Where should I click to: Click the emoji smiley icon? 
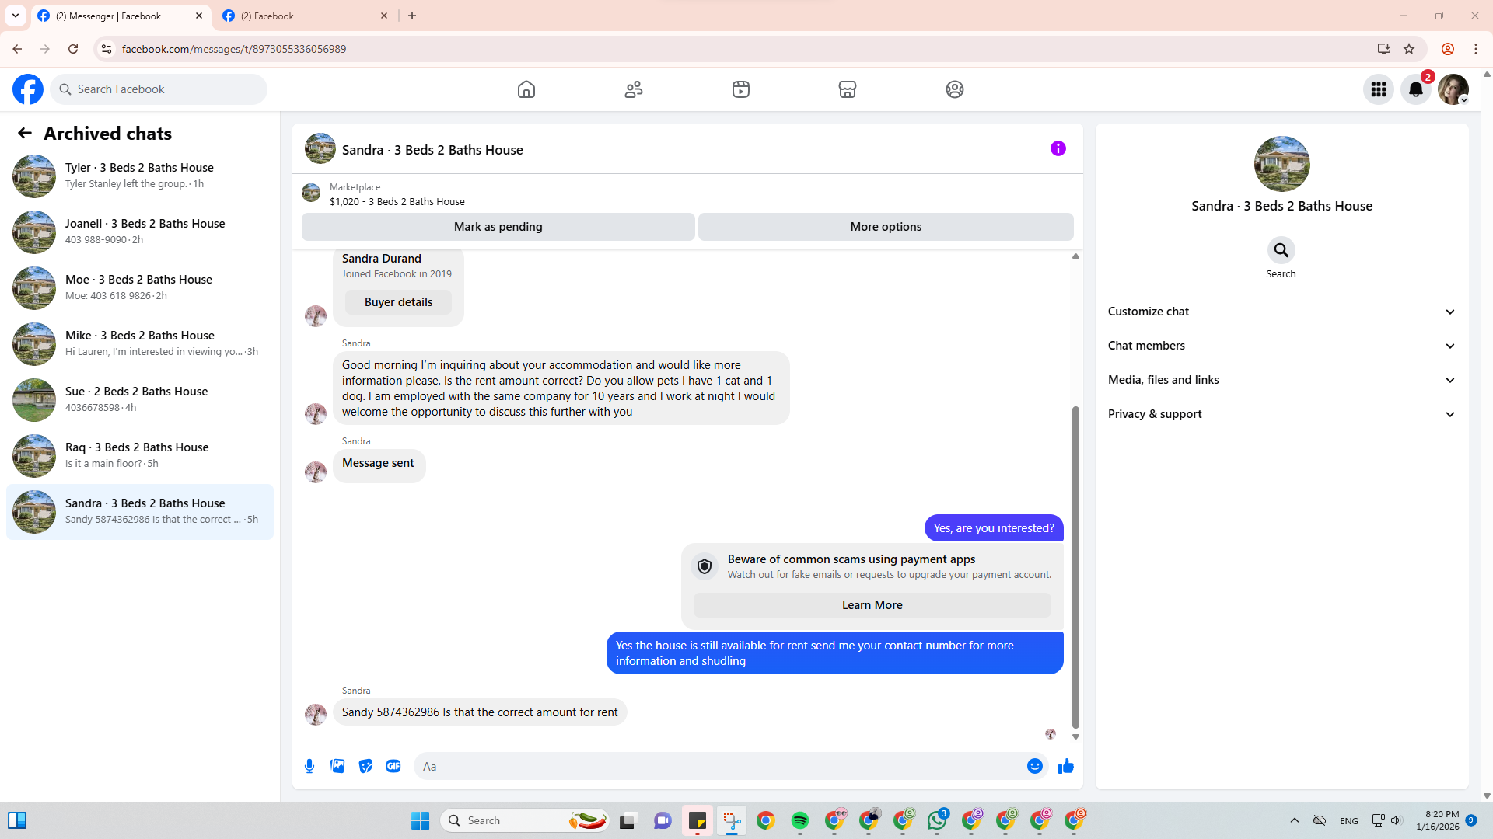(x=1034, y=766)
